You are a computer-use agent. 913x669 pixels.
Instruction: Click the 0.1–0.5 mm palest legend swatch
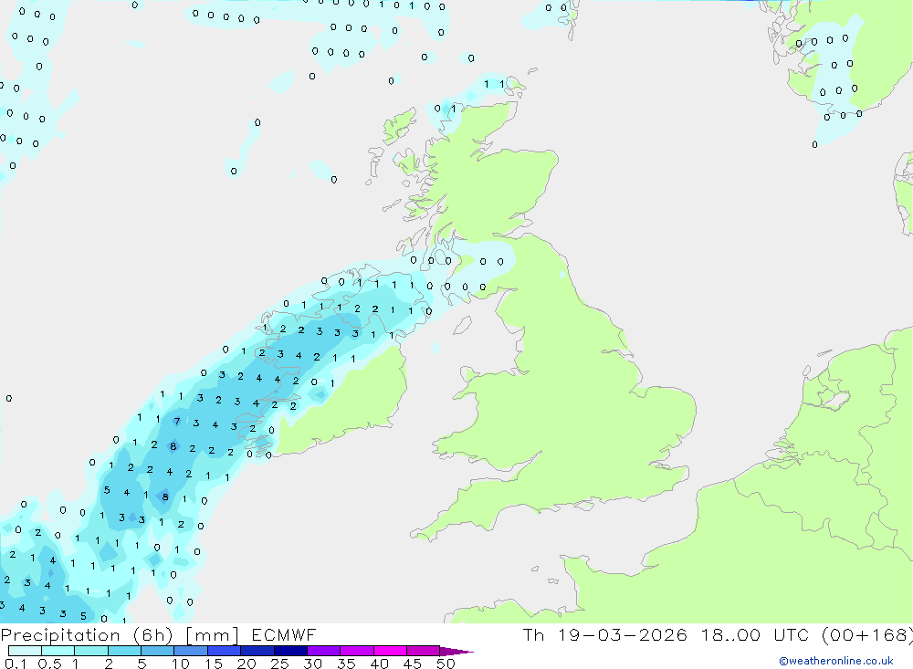tap(25, 651)
